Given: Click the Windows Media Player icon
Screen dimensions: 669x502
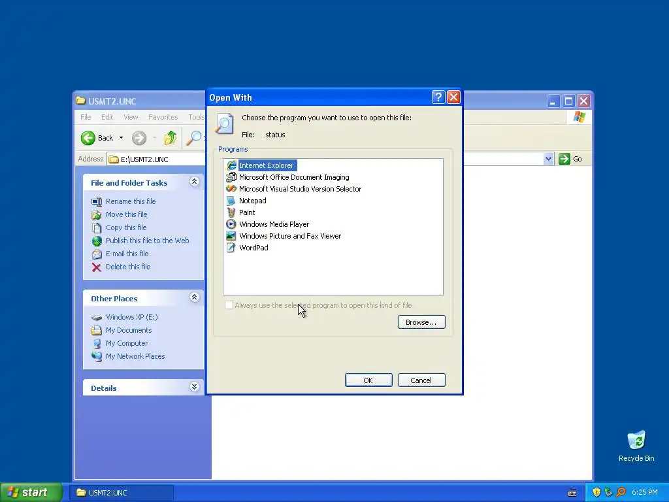Looking at the screenshot, I should point(231,224).
